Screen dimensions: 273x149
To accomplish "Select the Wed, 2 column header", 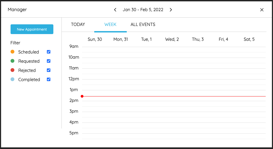I will click(172, 39).
